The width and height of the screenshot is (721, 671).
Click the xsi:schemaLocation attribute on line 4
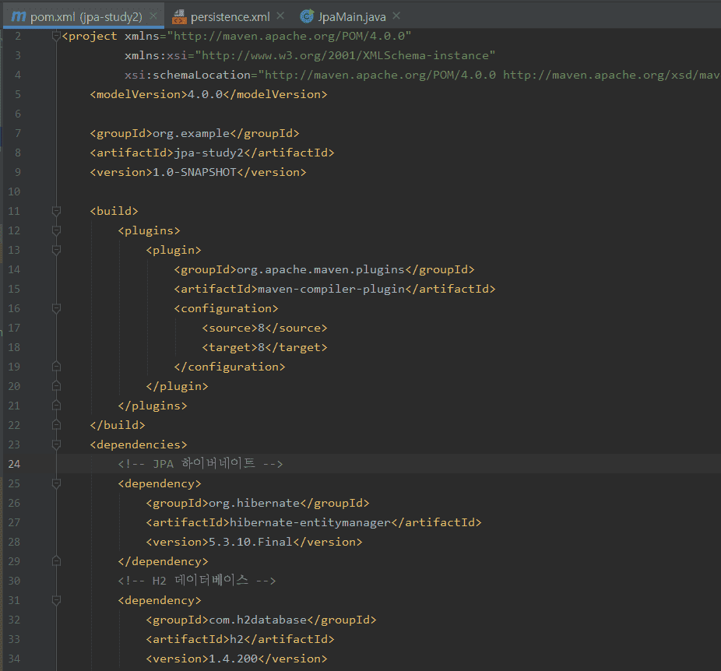coord(188,75)
